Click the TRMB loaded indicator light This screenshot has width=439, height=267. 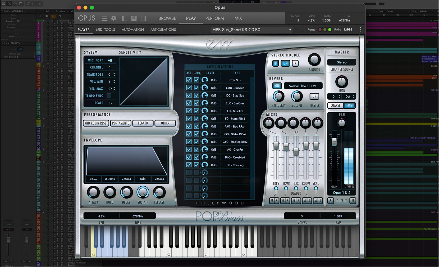pyautogui.click(x=286, y=188)
